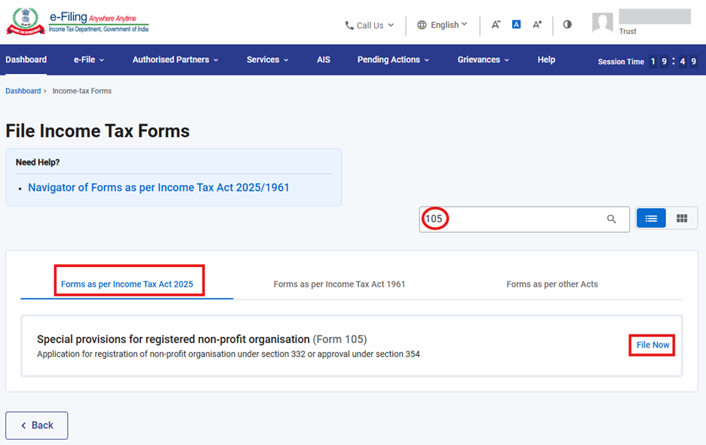This screenshot has width=706, height=445.
Task: Decrease font size with A- icon
Action: click(496, 25)
